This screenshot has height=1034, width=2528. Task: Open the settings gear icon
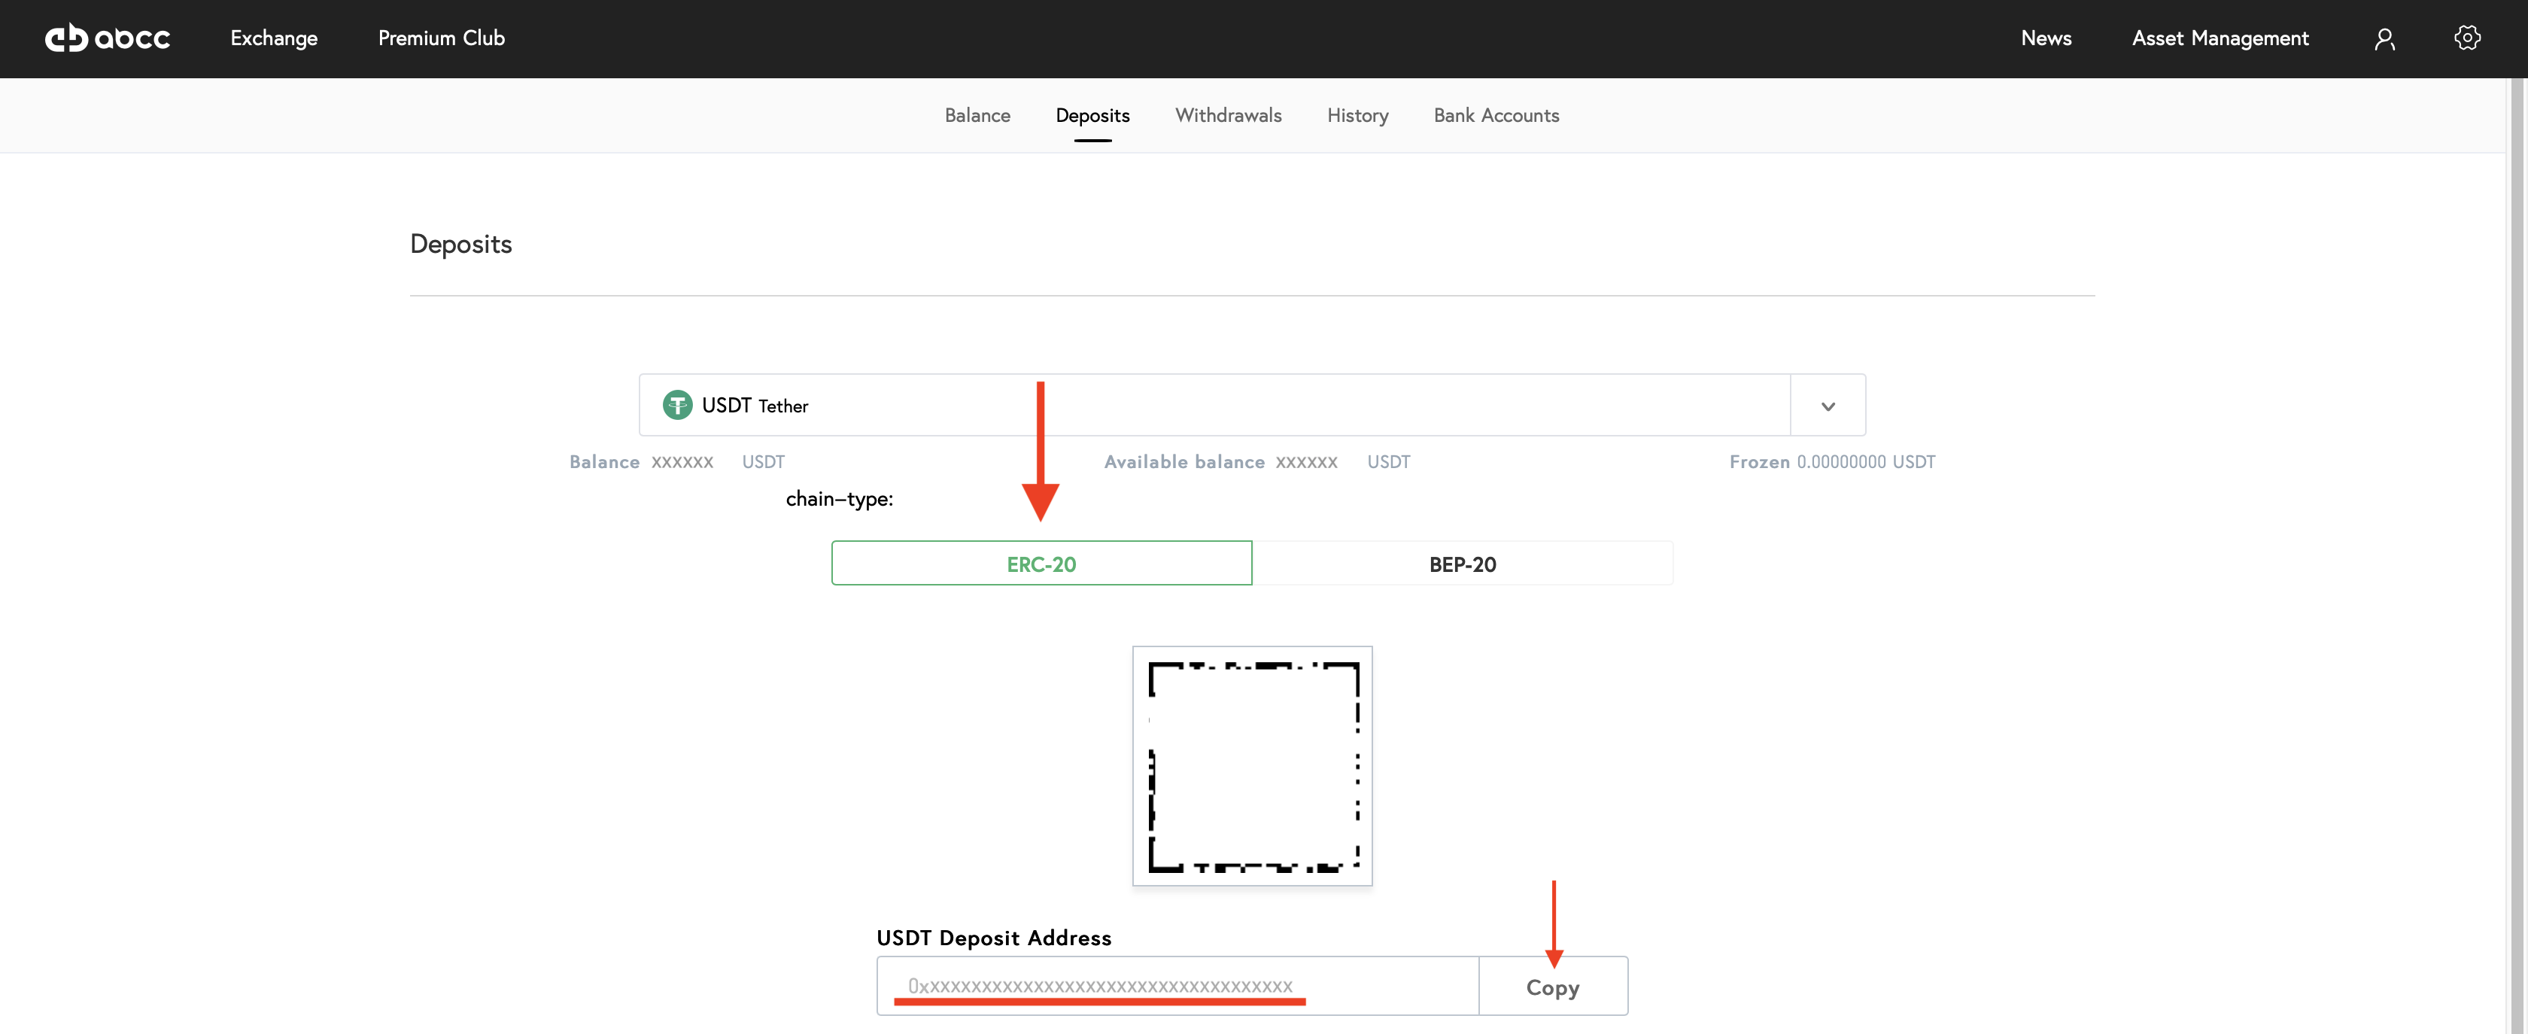click(2467, 38)
